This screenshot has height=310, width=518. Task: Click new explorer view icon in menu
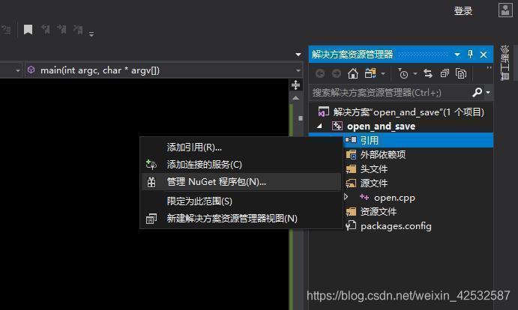[x=151, y=219]
